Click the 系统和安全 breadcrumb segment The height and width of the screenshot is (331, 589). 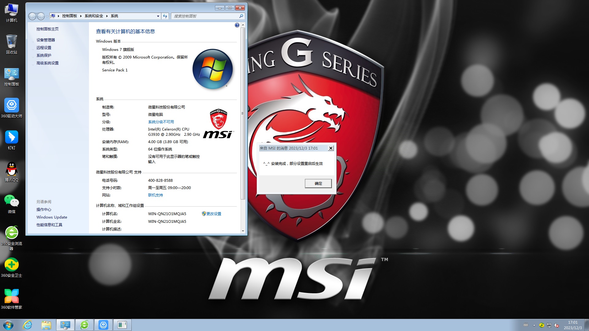[94, 16]
